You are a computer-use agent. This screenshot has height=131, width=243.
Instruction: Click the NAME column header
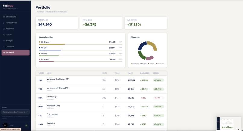pos(49,73)
